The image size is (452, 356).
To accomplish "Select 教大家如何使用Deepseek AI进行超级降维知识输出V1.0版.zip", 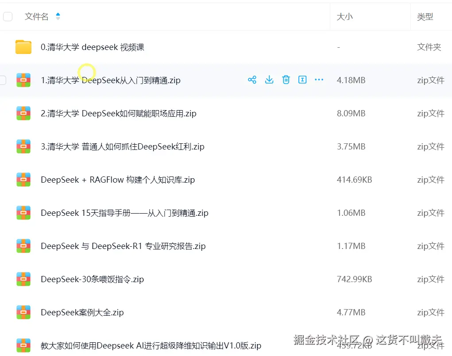I will click(x=151, y=345).
